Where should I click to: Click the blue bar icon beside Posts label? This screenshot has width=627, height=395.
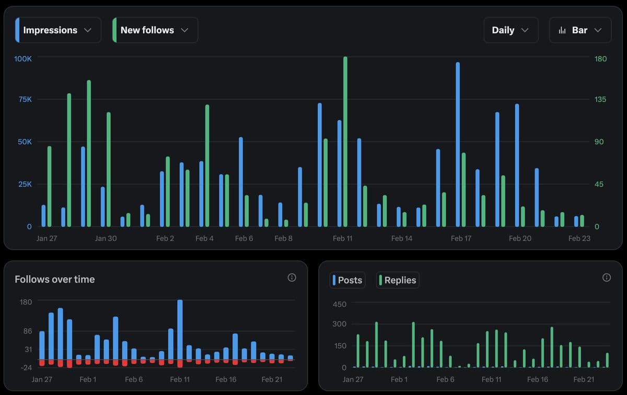(x=334, y=280)
